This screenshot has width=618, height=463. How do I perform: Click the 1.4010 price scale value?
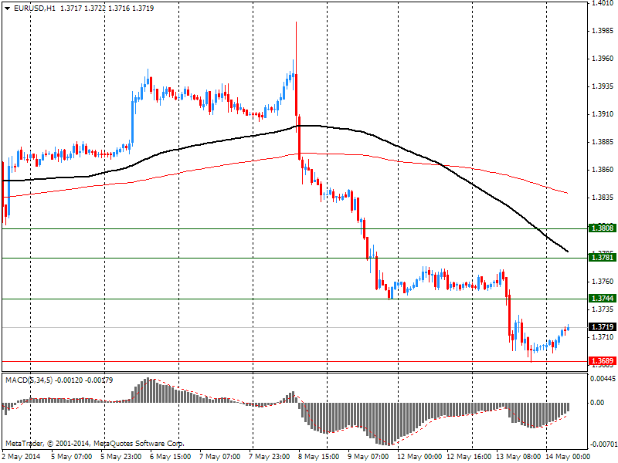coord(603,3)
